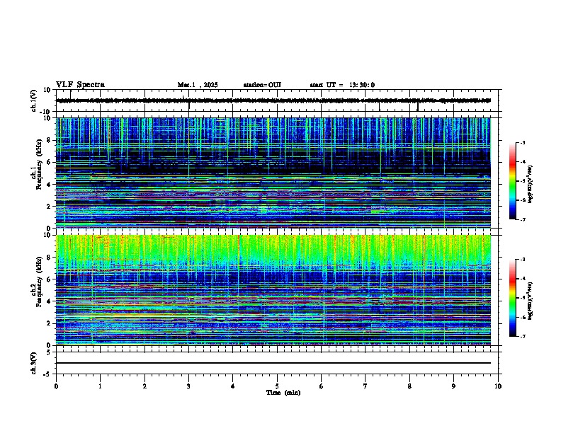Click the "-3" label on ch.1 color scale
Viewport: 561px width, 433px height.
tap(523, 143)
